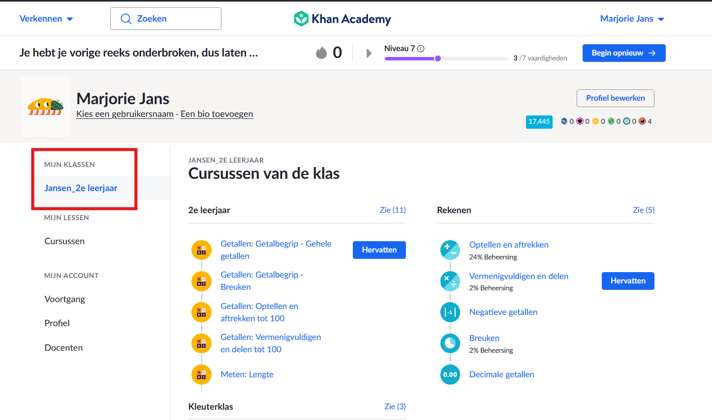Screen dimensions: 712x420
Task: Click the green earth badge icon
Action: [611, 121]
